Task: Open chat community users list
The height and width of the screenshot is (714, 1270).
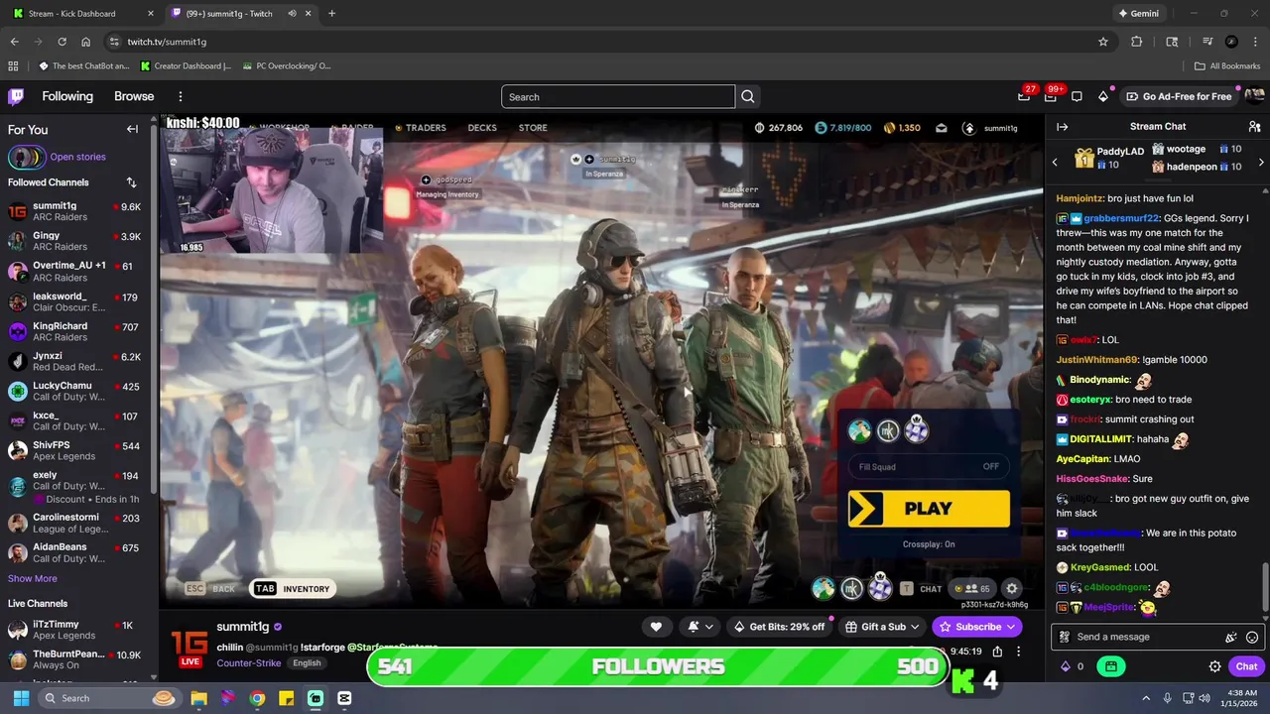Action: [x=1254, y=127]
